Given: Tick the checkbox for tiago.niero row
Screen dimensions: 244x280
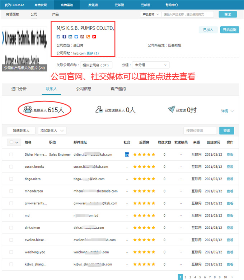Looking at the screenshot, I should [11, 179].
